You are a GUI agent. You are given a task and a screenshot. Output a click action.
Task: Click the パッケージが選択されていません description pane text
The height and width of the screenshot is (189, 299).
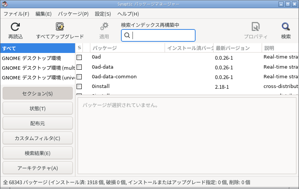click(120, 105)
